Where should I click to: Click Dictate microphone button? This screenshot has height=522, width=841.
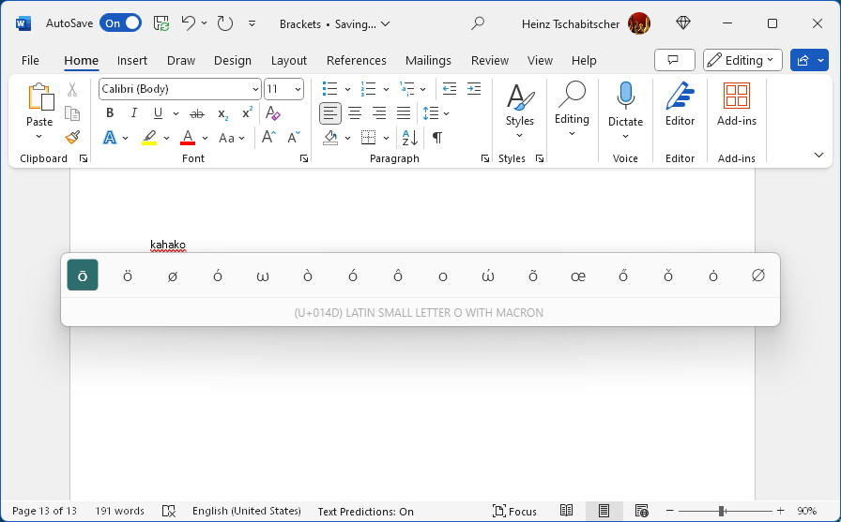click(625, 105)
